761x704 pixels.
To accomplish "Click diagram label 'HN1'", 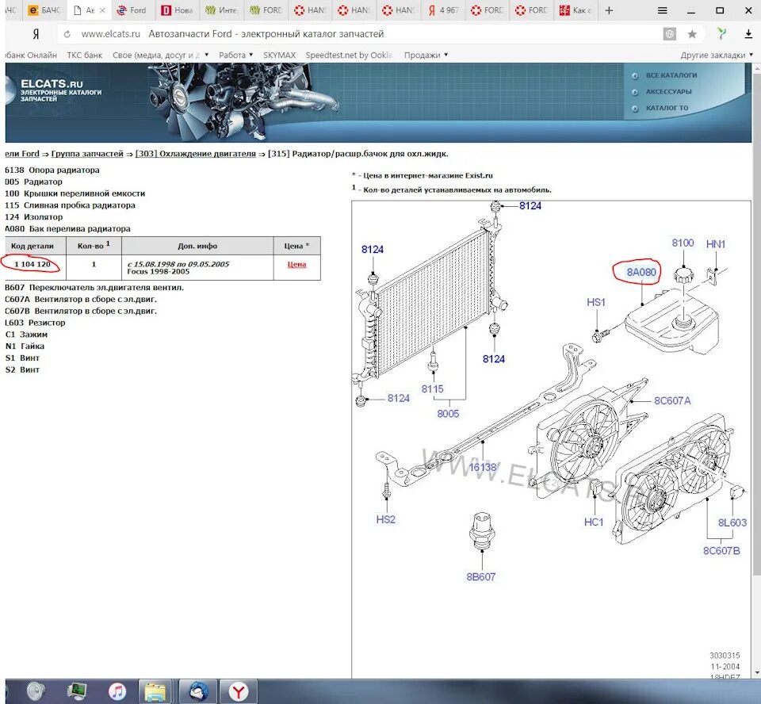I will tap(715, 243).
